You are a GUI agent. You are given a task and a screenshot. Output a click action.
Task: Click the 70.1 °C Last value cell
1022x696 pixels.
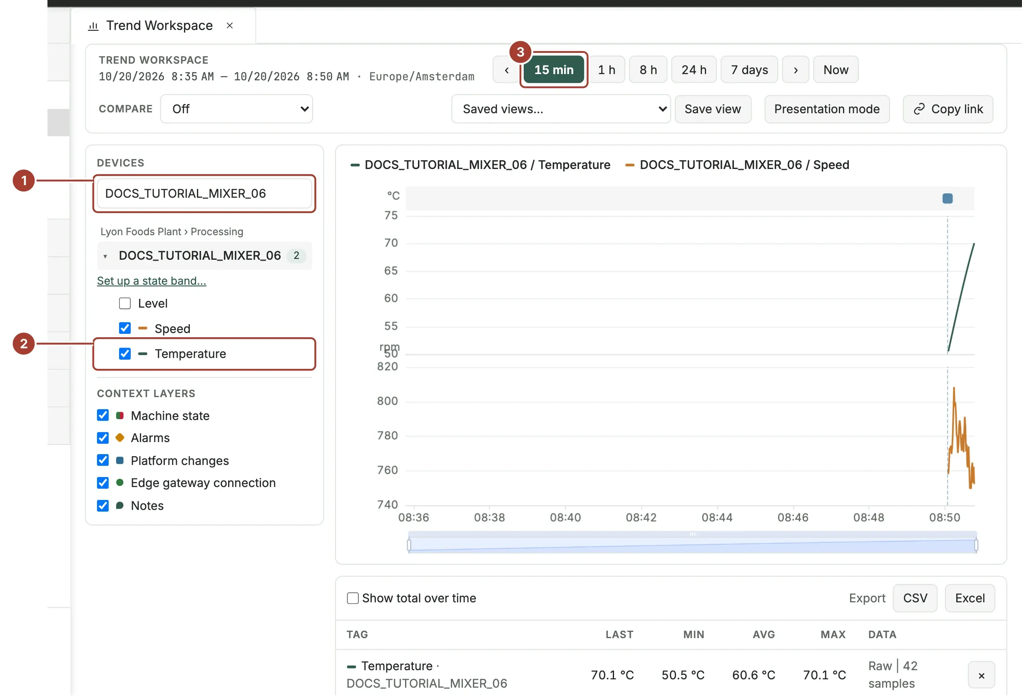(612, 675)
